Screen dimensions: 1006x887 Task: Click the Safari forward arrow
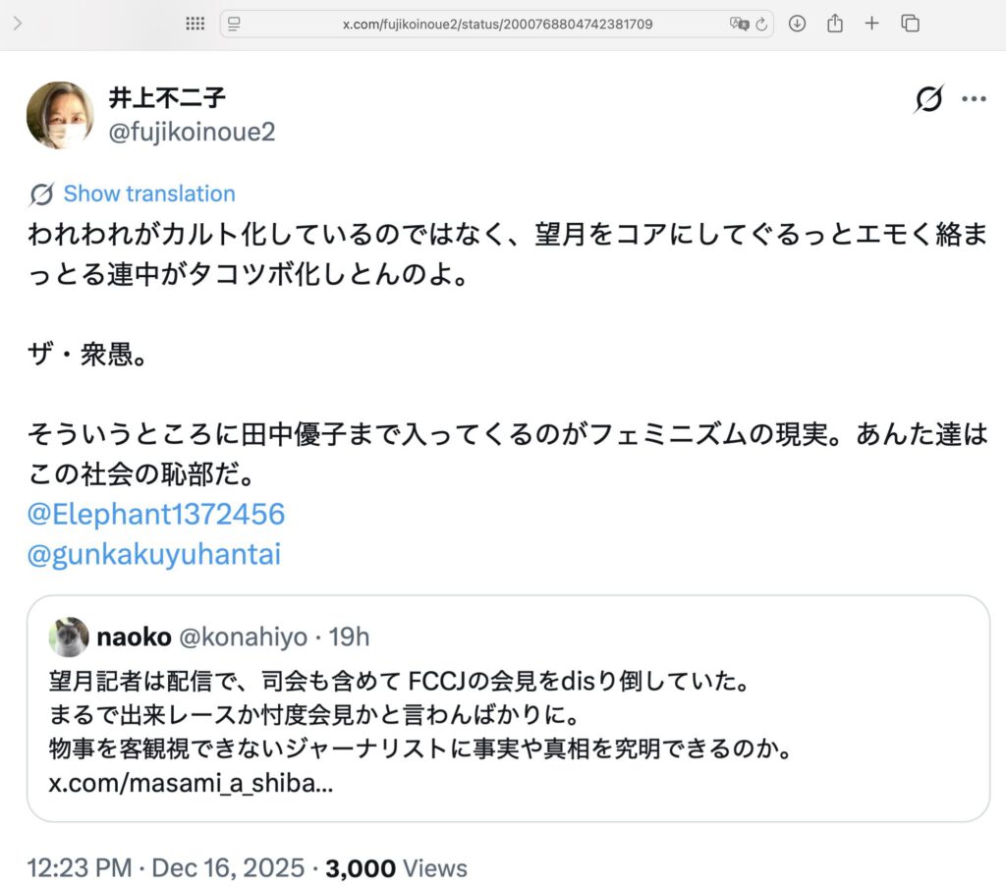tap(18, 24)
